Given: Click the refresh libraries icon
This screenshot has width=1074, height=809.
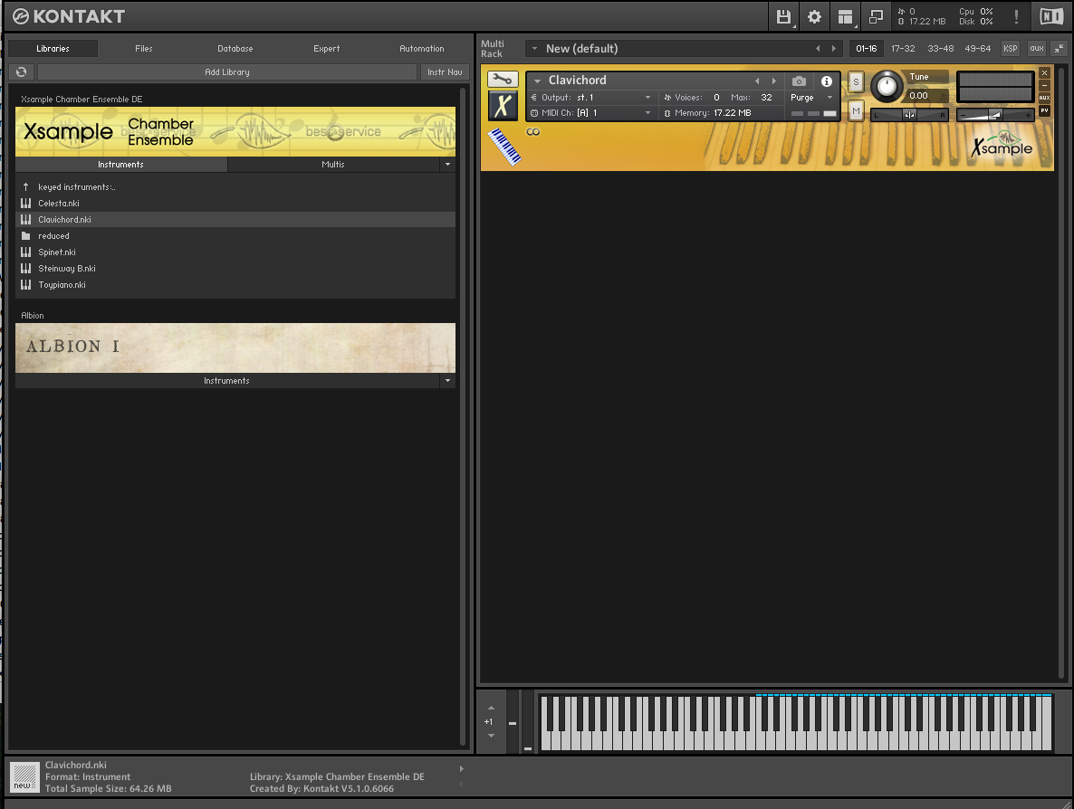Looking at the screenshot, I should click(x=21, y=71).
